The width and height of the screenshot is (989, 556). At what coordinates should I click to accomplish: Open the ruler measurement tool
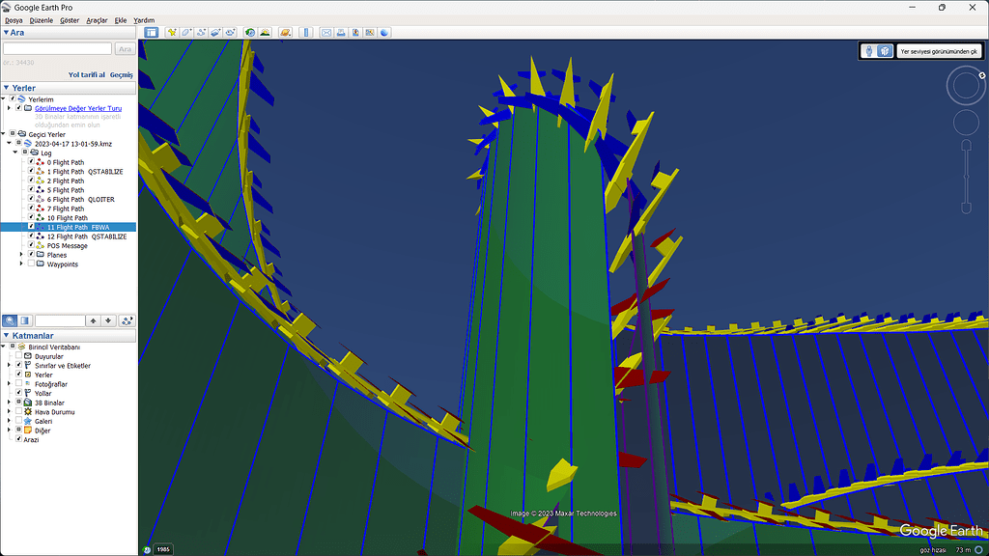click(x=307, y=33)
